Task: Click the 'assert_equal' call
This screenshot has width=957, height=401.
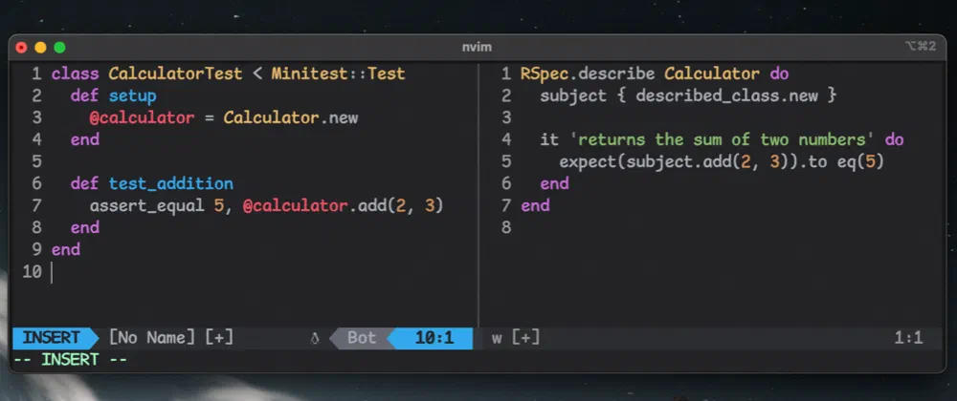Action: pos(146,205)
